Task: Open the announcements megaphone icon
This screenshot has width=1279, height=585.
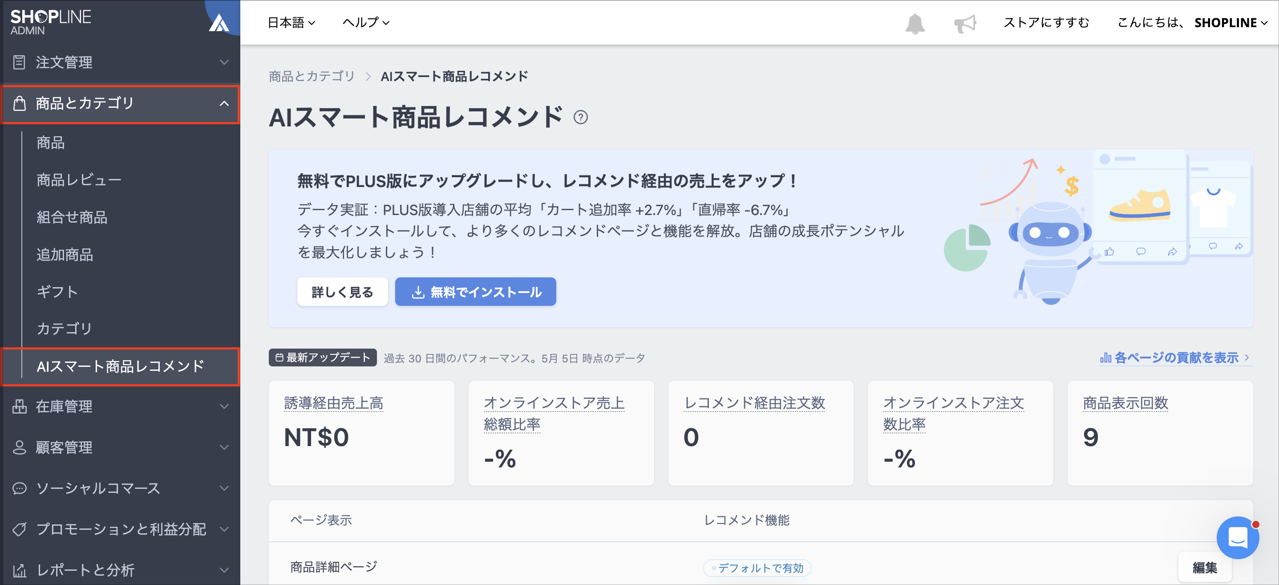Action: pos(965,23)
